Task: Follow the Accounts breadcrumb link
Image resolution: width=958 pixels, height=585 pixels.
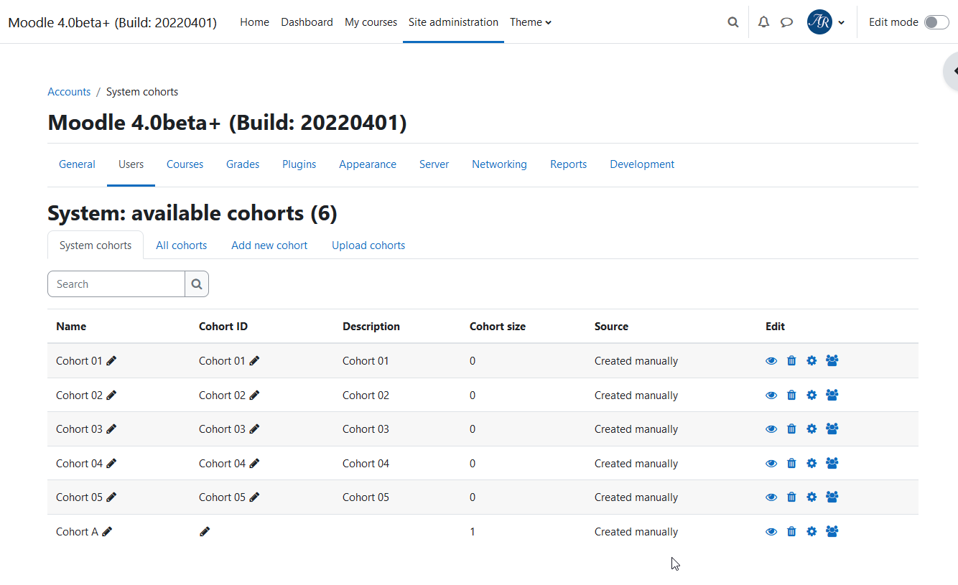Action: 69,92
